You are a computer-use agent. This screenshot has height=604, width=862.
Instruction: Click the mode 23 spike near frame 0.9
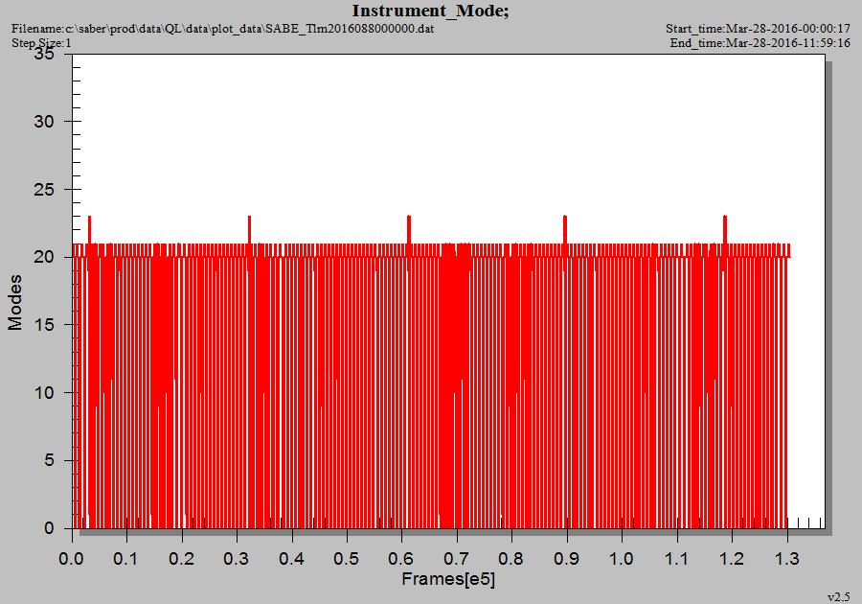(564, 229)
